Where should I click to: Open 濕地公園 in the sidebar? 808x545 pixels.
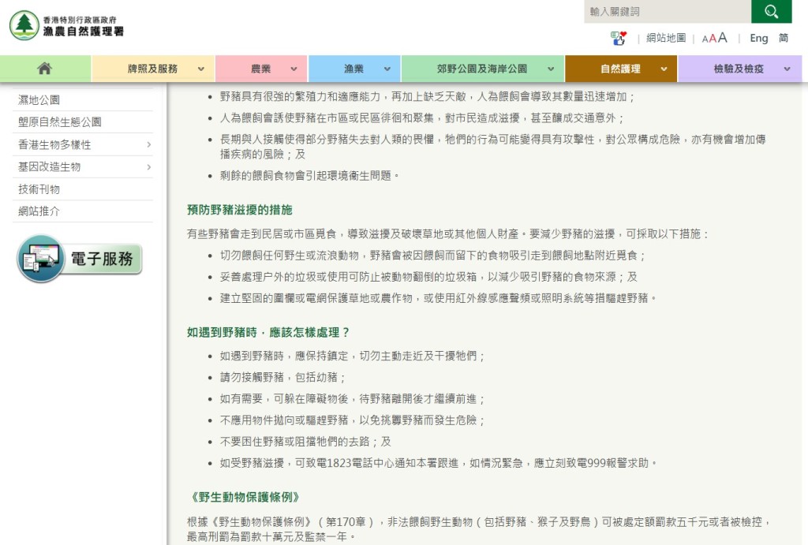coord(39,100)
